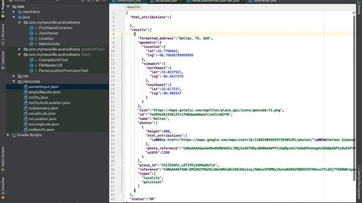Click the lng value -96.79698789999999
The width and height of the screenshot is (362, 203).
click(175, 55)
